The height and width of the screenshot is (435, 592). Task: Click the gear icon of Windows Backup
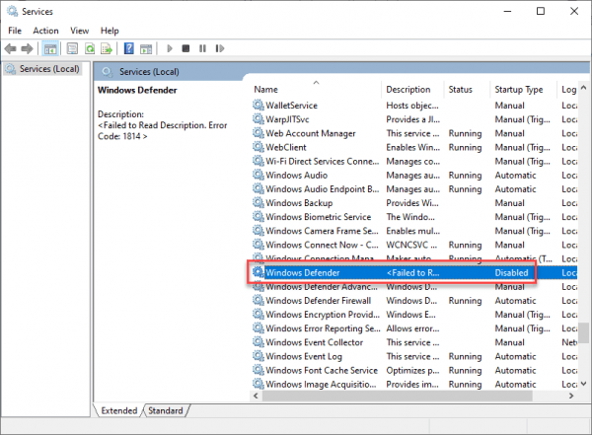[258, 202]
